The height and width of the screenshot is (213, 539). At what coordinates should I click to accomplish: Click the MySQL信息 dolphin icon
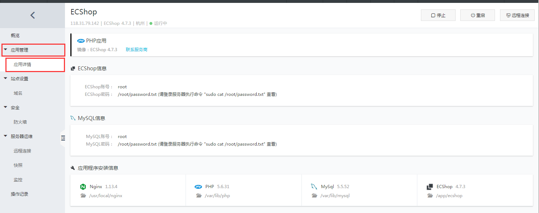pyautogui.click(x=73, y=118)
